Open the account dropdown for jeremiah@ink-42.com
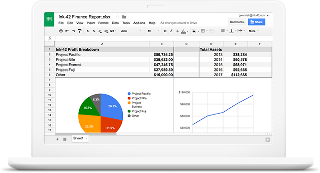Viewport: 320px width, 173px height. tap(254, 15)
